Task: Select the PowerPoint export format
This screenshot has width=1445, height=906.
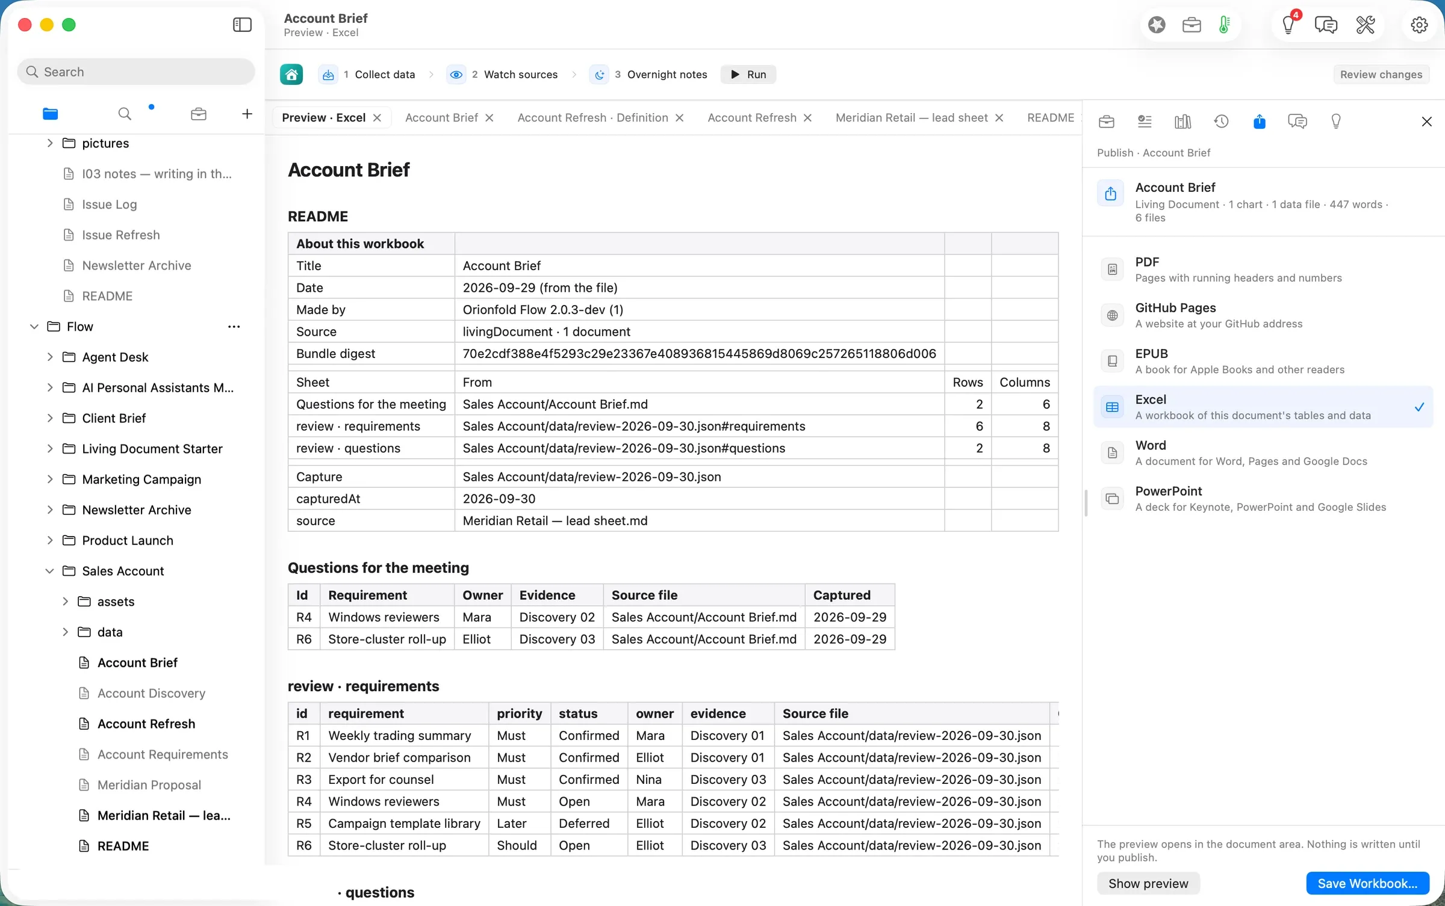Action: [x=1263, y=499]
